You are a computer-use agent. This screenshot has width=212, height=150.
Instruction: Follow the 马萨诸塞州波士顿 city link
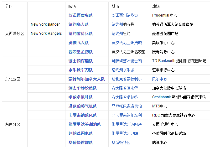click(x=127, y=61)
